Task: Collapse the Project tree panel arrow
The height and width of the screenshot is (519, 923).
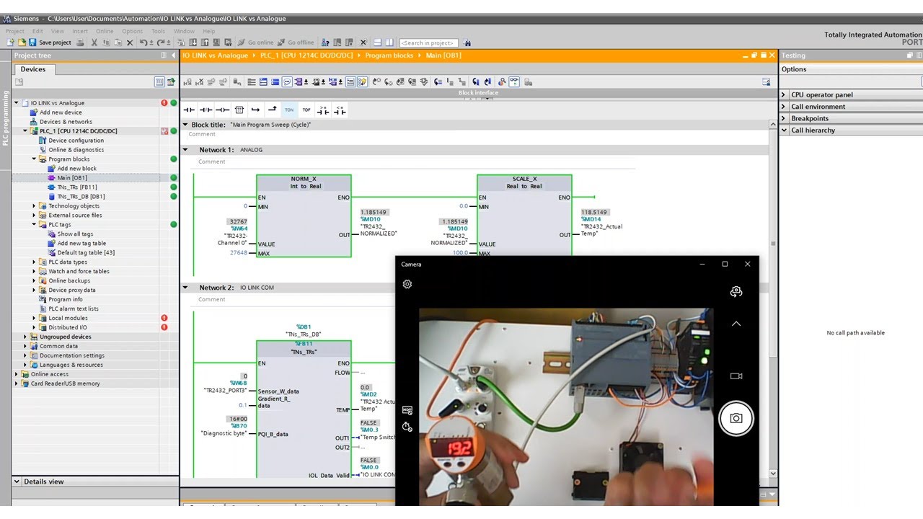Action: (173, 56)
